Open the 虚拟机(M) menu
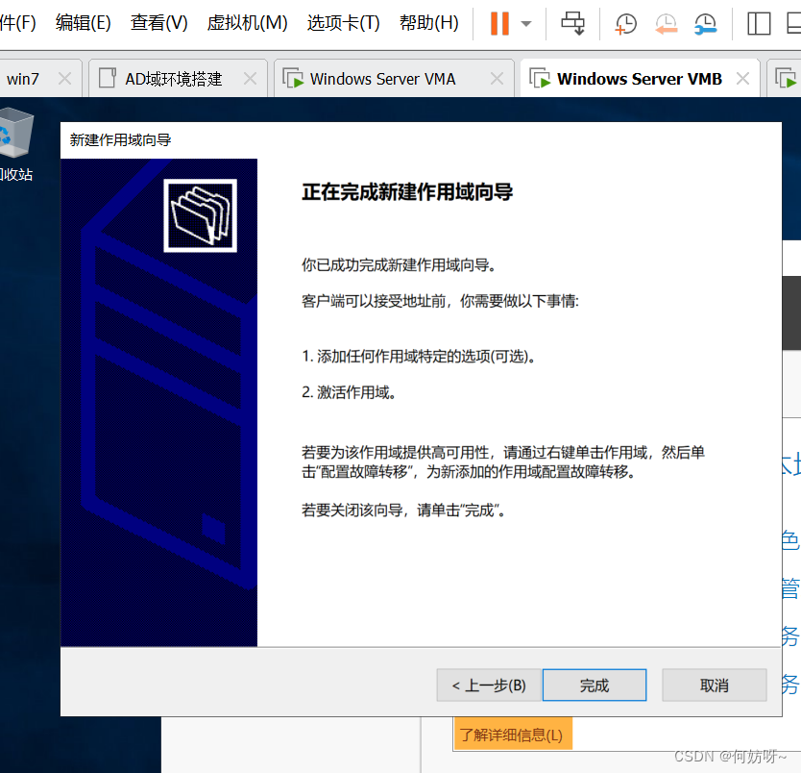Image resolution: width=801 pixels, height=773 pixels. click(x=247, y=23)
